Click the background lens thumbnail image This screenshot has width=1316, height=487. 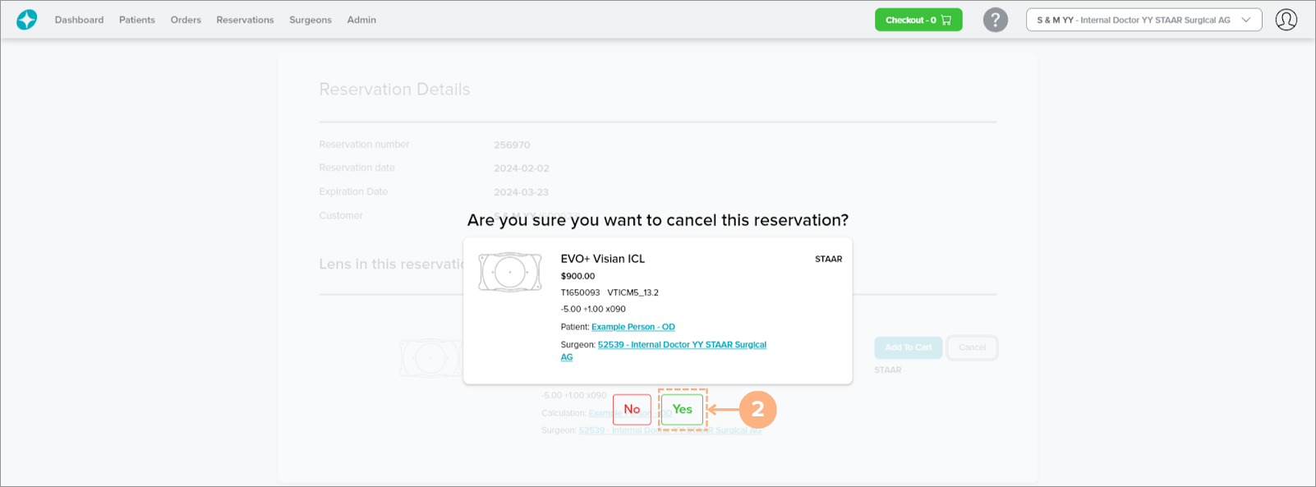429,359
